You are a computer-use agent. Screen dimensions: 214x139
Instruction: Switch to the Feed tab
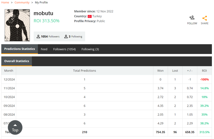(x=44, y=49)
